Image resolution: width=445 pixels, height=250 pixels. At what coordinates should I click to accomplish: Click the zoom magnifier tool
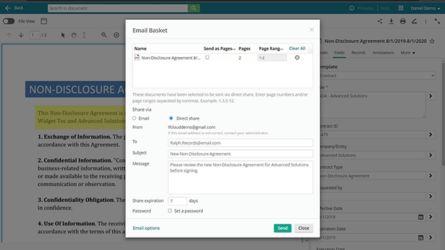[104, 35]
